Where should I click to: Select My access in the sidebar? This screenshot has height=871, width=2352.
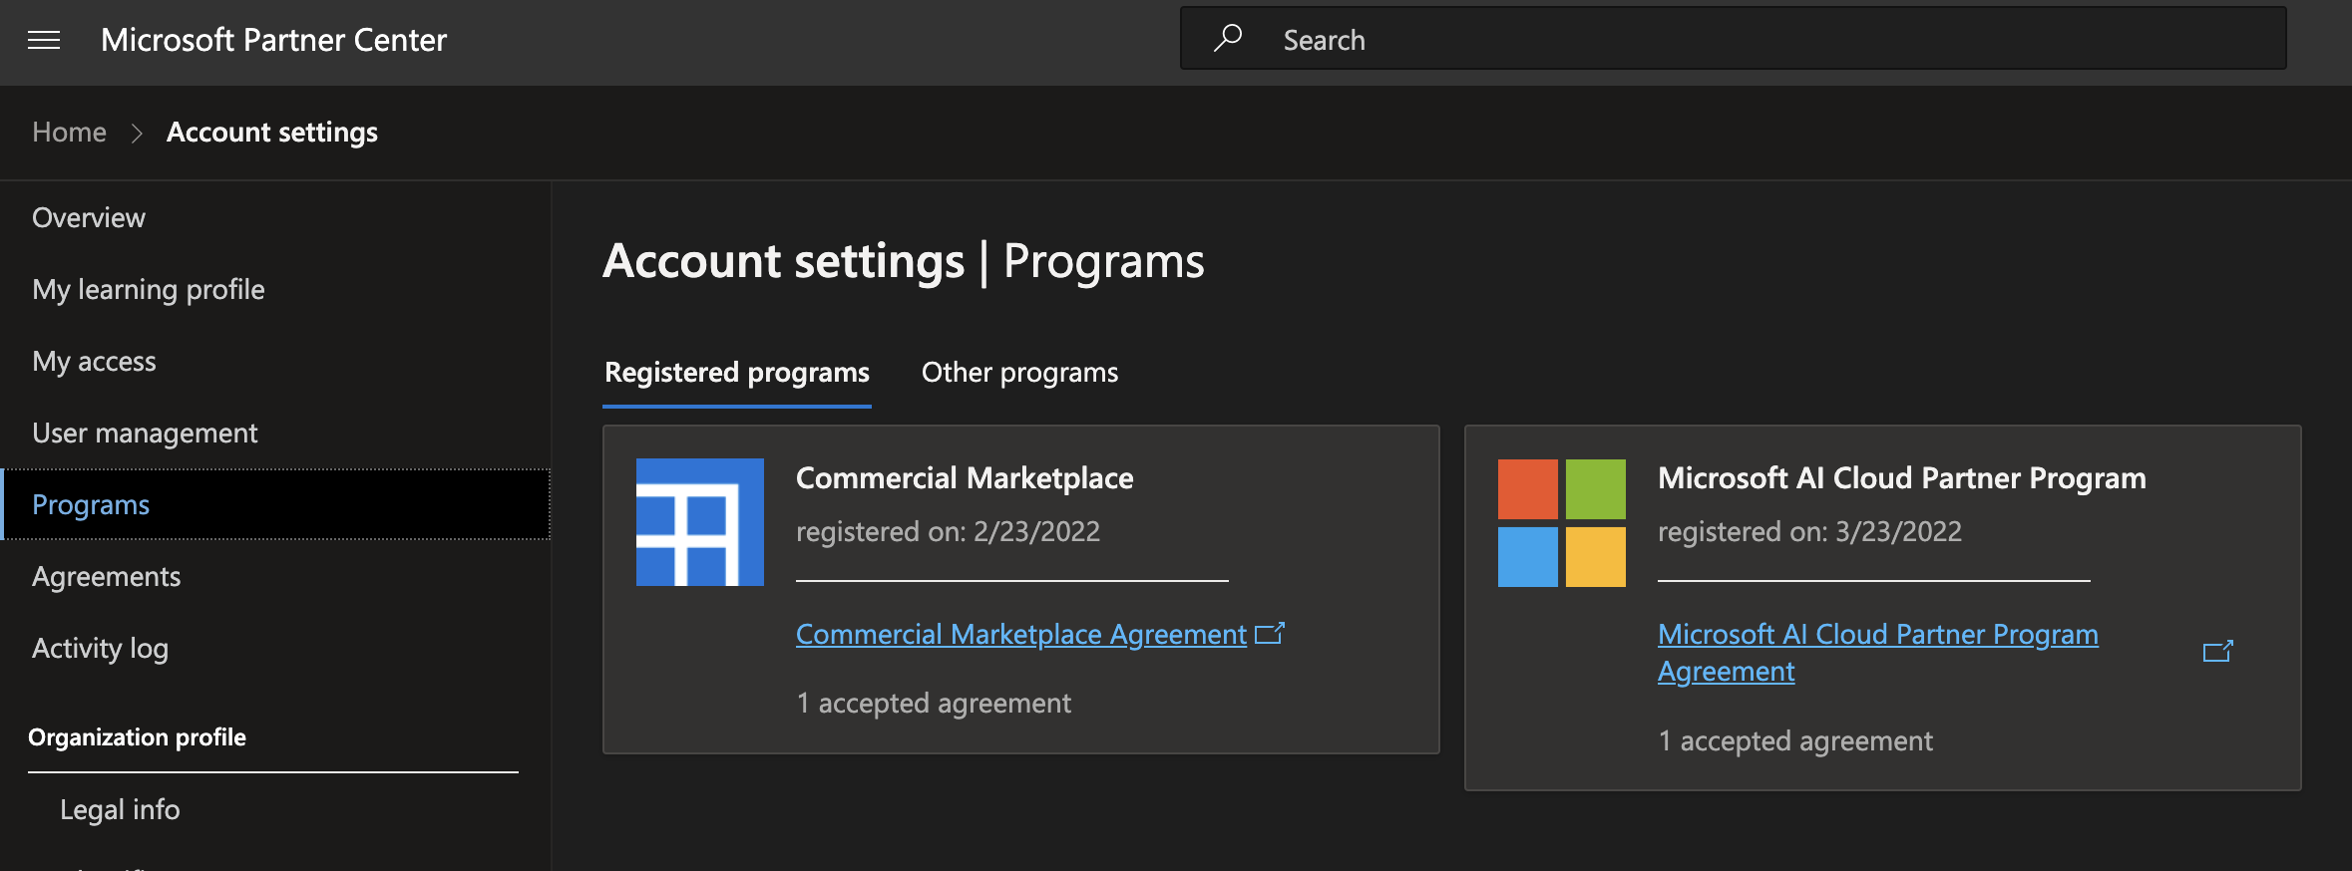(x=94, y=362)
